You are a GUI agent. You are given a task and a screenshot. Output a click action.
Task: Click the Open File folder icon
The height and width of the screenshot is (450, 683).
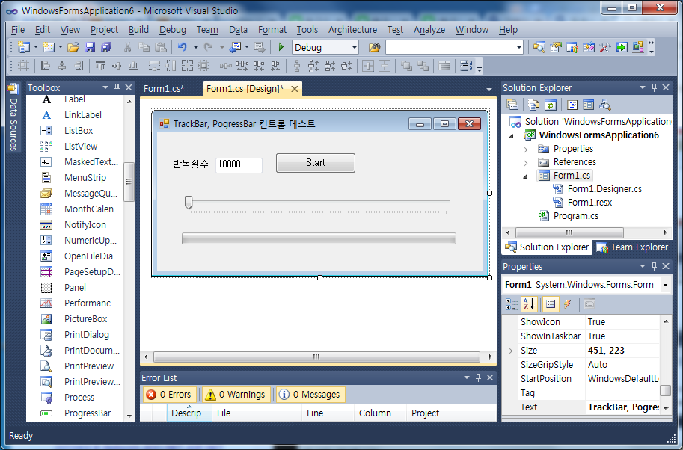[73, 47]
